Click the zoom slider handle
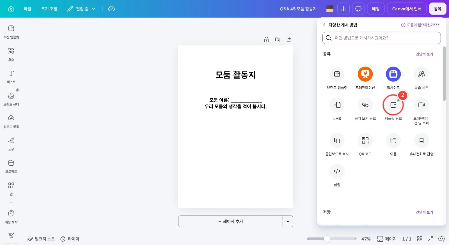The width and height of the screenshot is (449, 245). point(327,239)
